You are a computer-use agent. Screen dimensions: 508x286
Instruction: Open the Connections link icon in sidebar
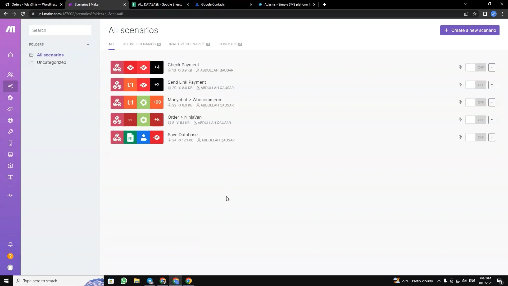pos(10,109)
